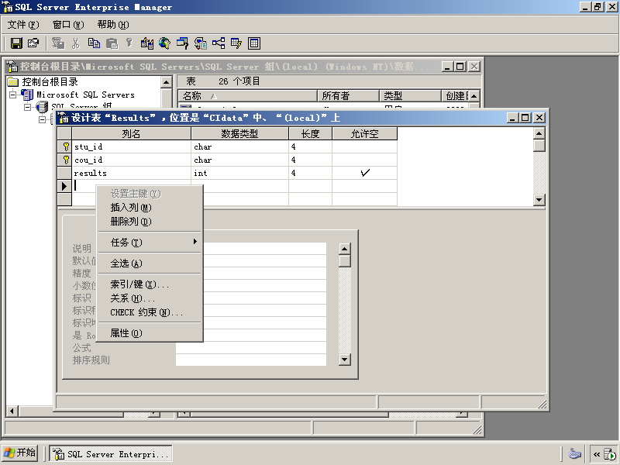Open the File menu
This screenshot has width=620, height=465.
[23, 25]
